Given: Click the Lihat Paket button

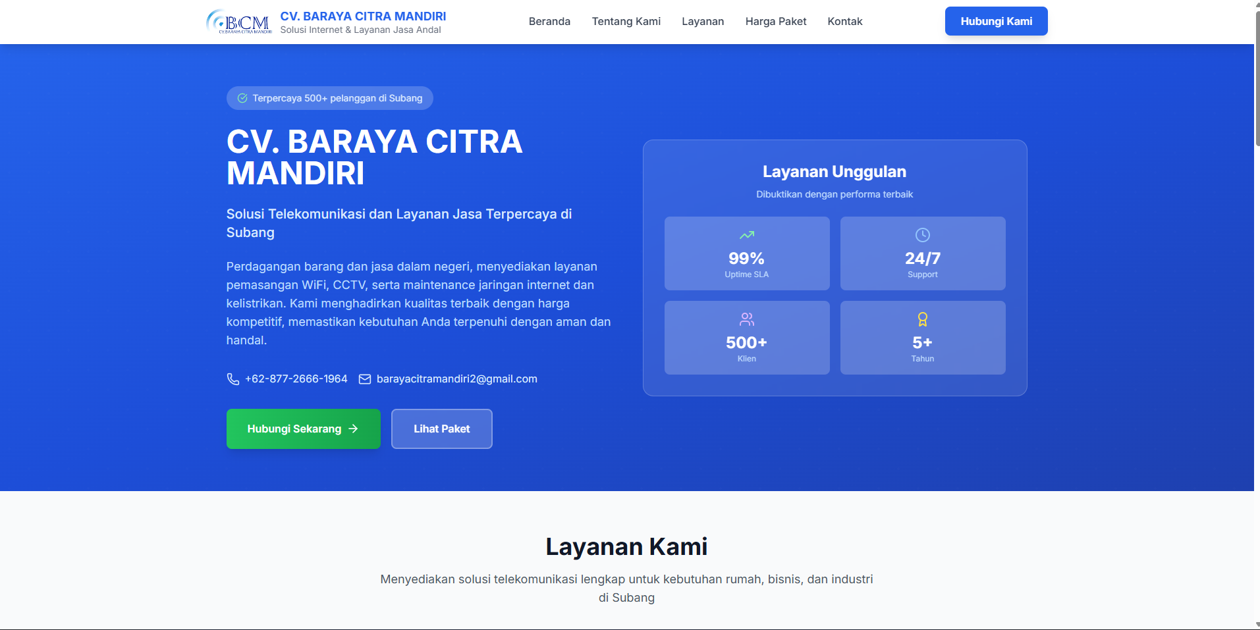Looking at the screenshot, I should (441, 429).
